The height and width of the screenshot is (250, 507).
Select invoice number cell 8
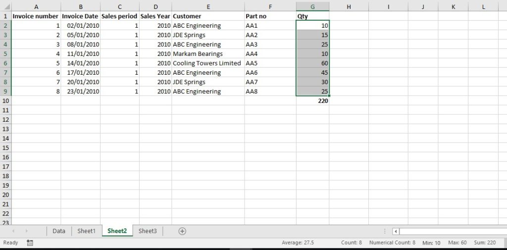pyautogui.click(x=36, y=91)
